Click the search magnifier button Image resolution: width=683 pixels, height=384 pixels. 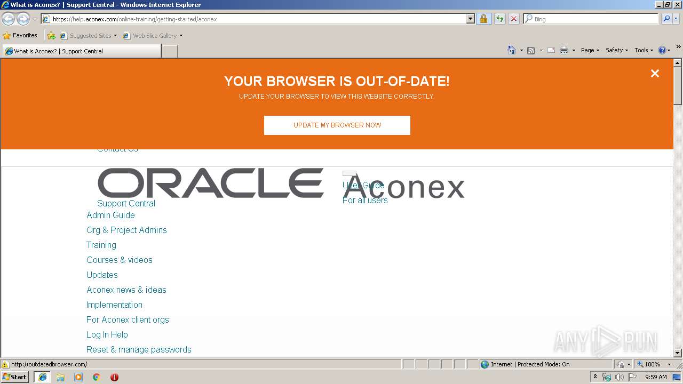(x=666, y=19)
